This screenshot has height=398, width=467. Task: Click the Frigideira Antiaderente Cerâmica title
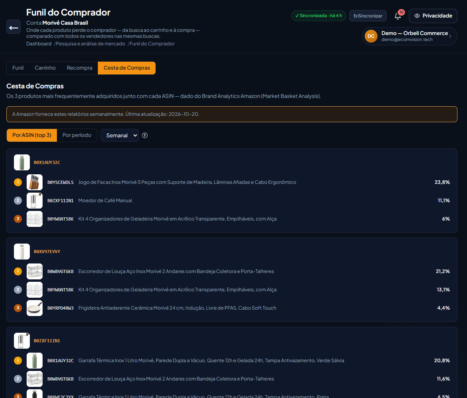coord(177,308)
